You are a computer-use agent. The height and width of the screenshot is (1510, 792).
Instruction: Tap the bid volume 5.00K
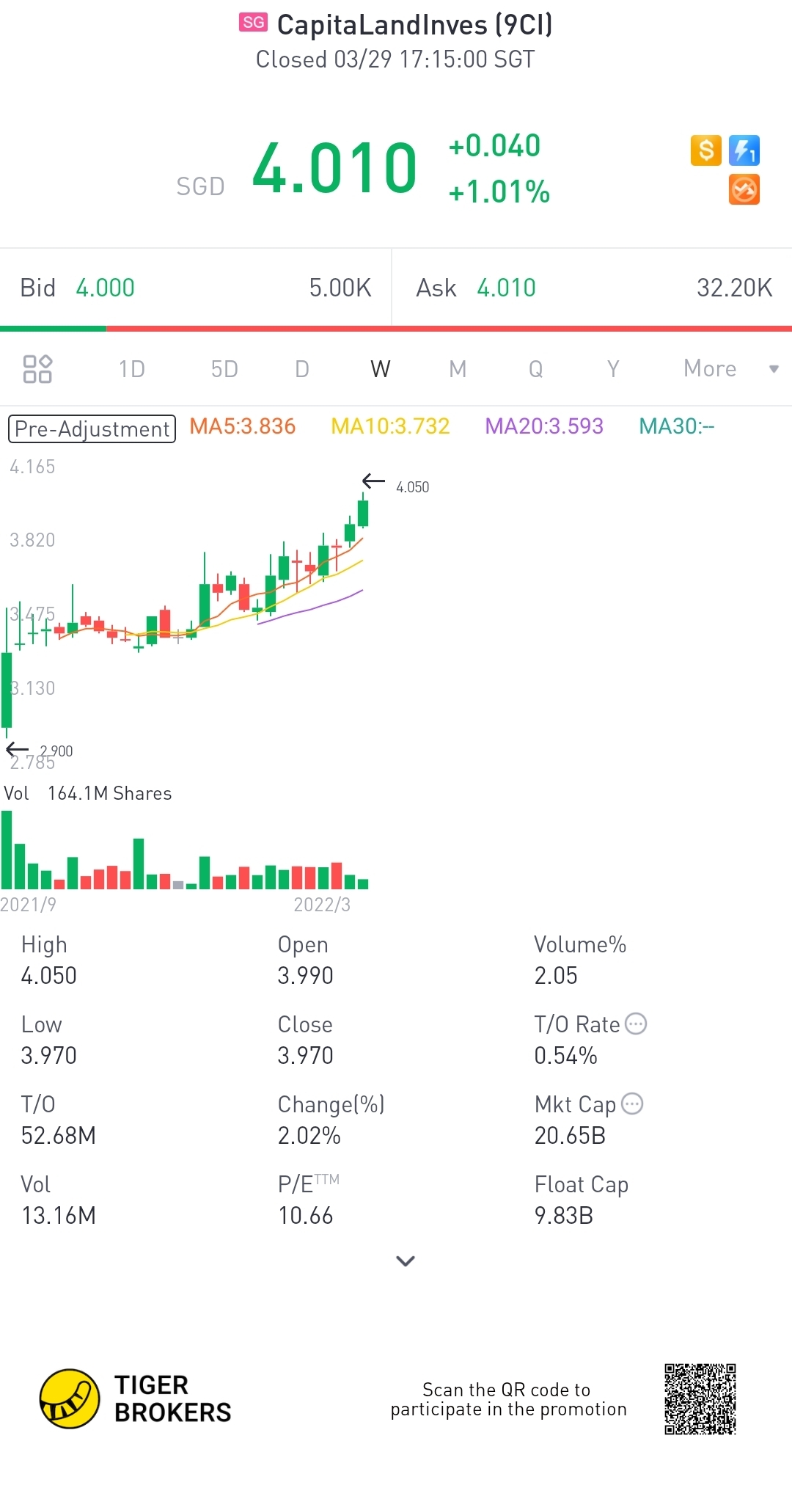(x=340, y=288)
